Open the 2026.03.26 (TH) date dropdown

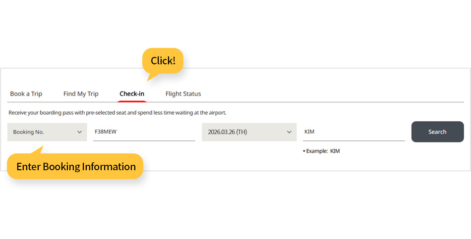pyautogui.click(x=249, y=132)
